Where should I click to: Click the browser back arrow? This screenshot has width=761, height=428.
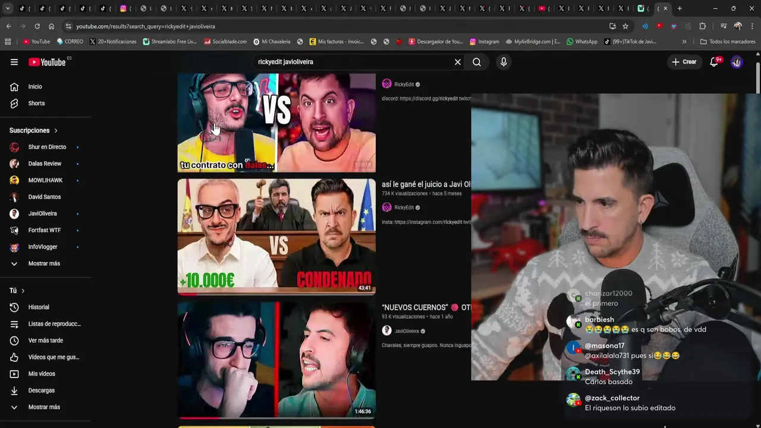[8, 26]
